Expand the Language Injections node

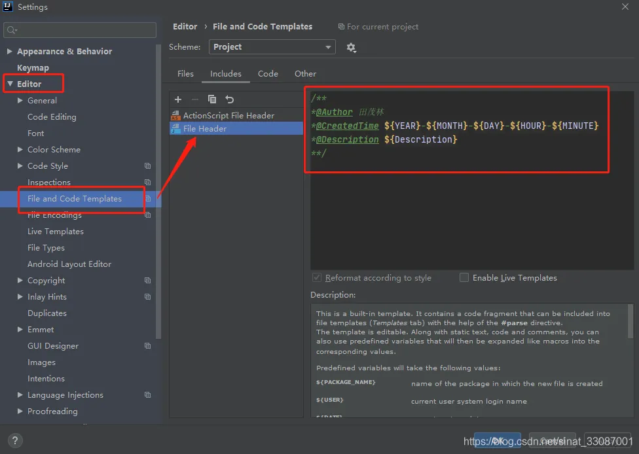coord(20,394)
